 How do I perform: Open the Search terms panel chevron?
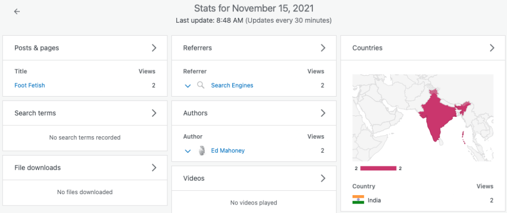click(x=154, y=113)
